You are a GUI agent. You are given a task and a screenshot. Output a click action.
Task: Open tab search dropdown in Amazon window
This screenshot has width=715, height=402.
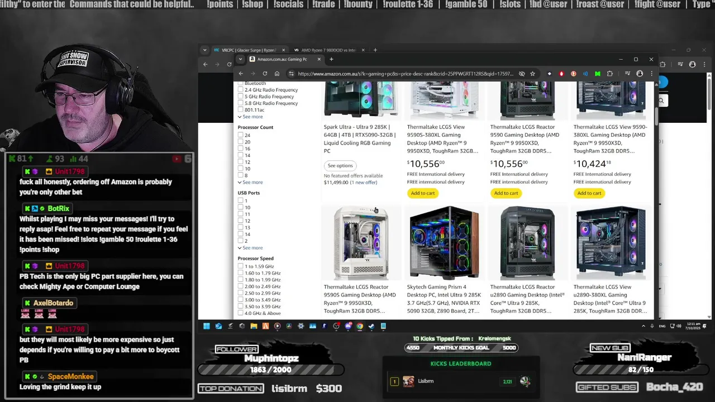pyautogui.click(x=240, y=59)
